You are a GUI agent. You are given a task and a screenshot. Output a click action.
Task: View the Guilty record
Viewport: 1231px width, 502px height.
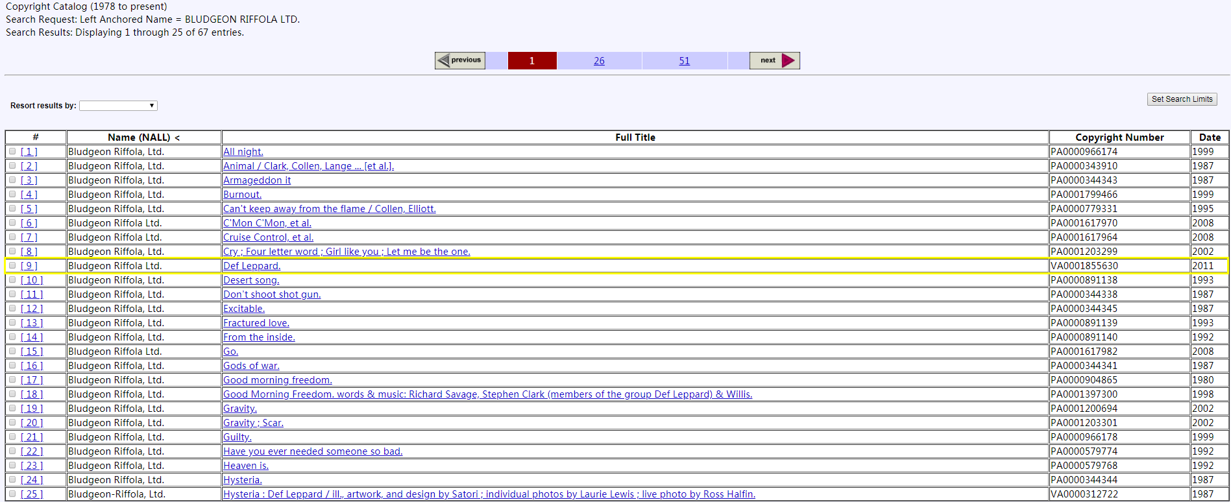(x=238, y=437)
